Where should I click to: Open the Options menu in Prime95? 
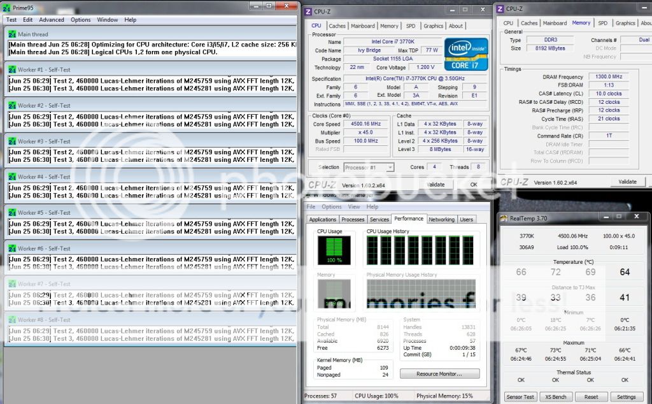click(x=80, y=20)
